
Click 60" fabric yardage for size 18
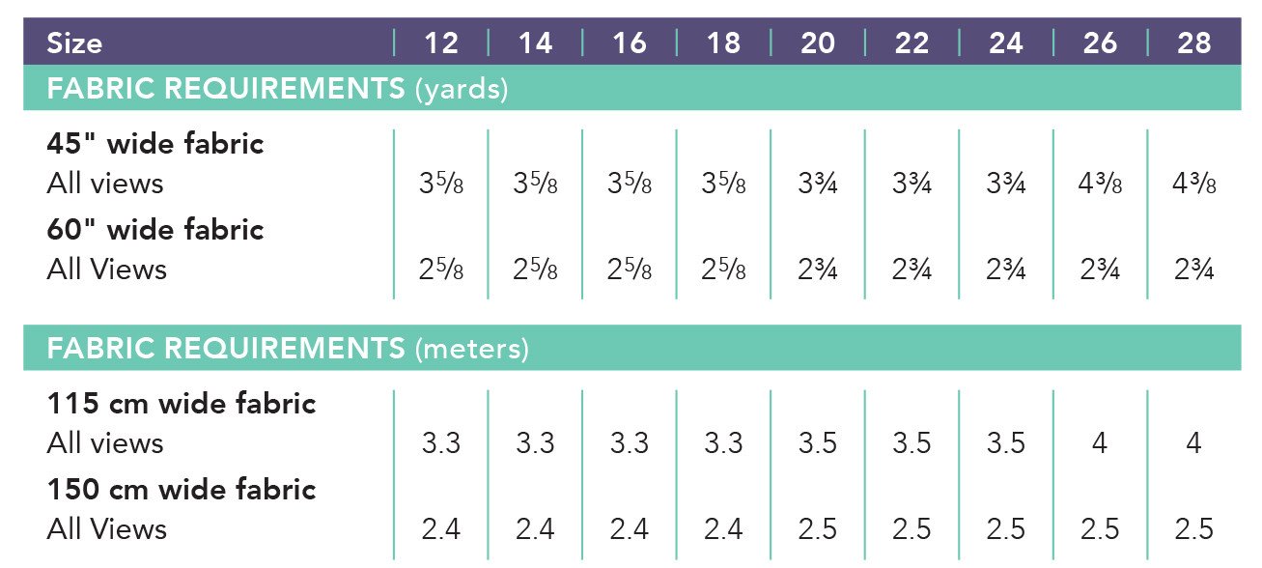(x=723, y=270)
